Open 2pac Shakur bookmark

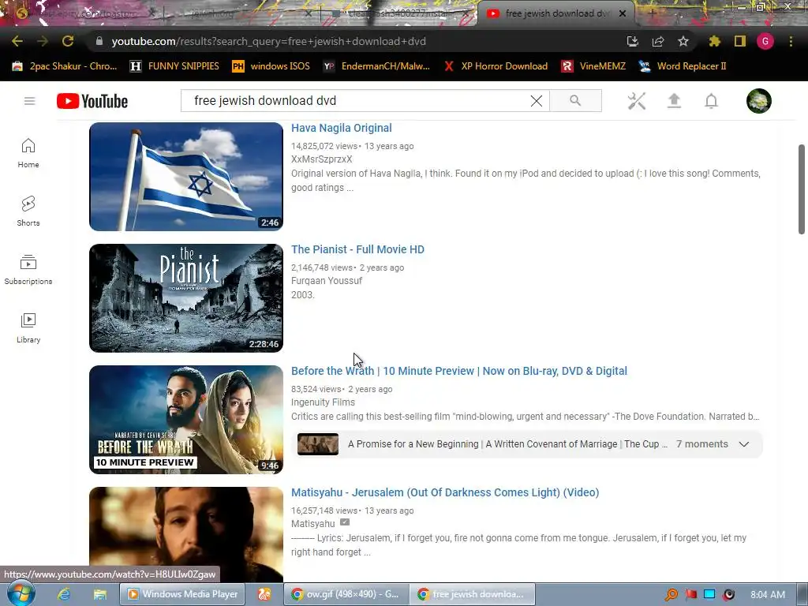65,66
